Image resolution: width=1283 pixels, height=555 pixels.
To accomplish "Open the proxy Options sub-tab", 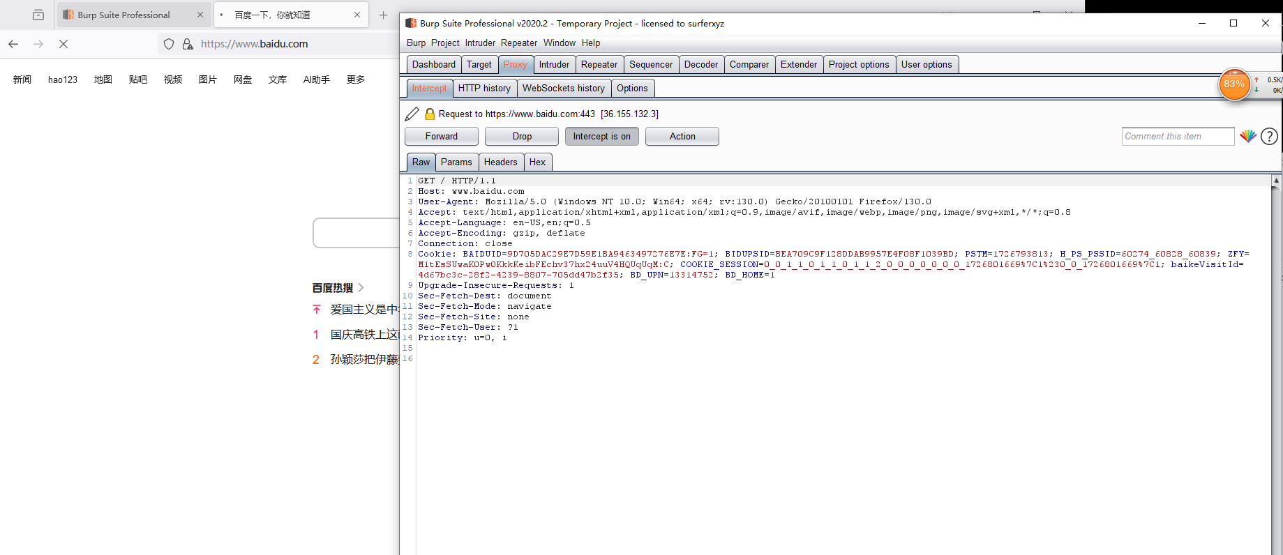I will coord(632,88).
